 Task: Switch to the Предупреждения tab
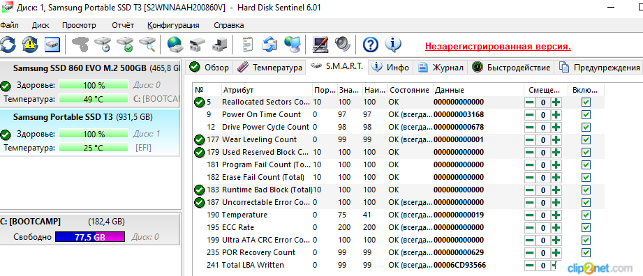click(600, 68)
